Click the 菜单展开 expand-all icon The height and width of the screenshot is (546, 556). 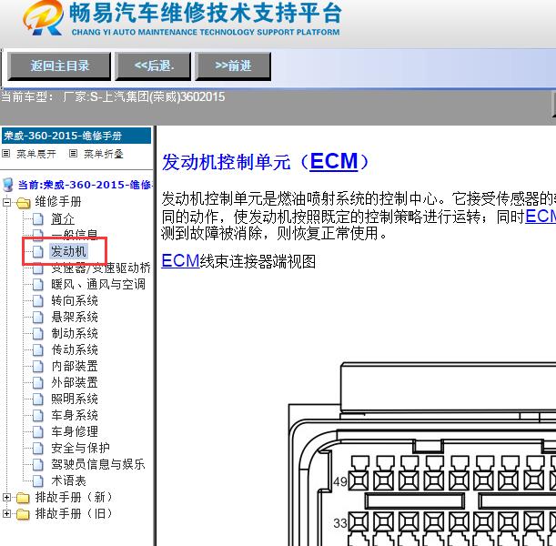pos(5,154)
